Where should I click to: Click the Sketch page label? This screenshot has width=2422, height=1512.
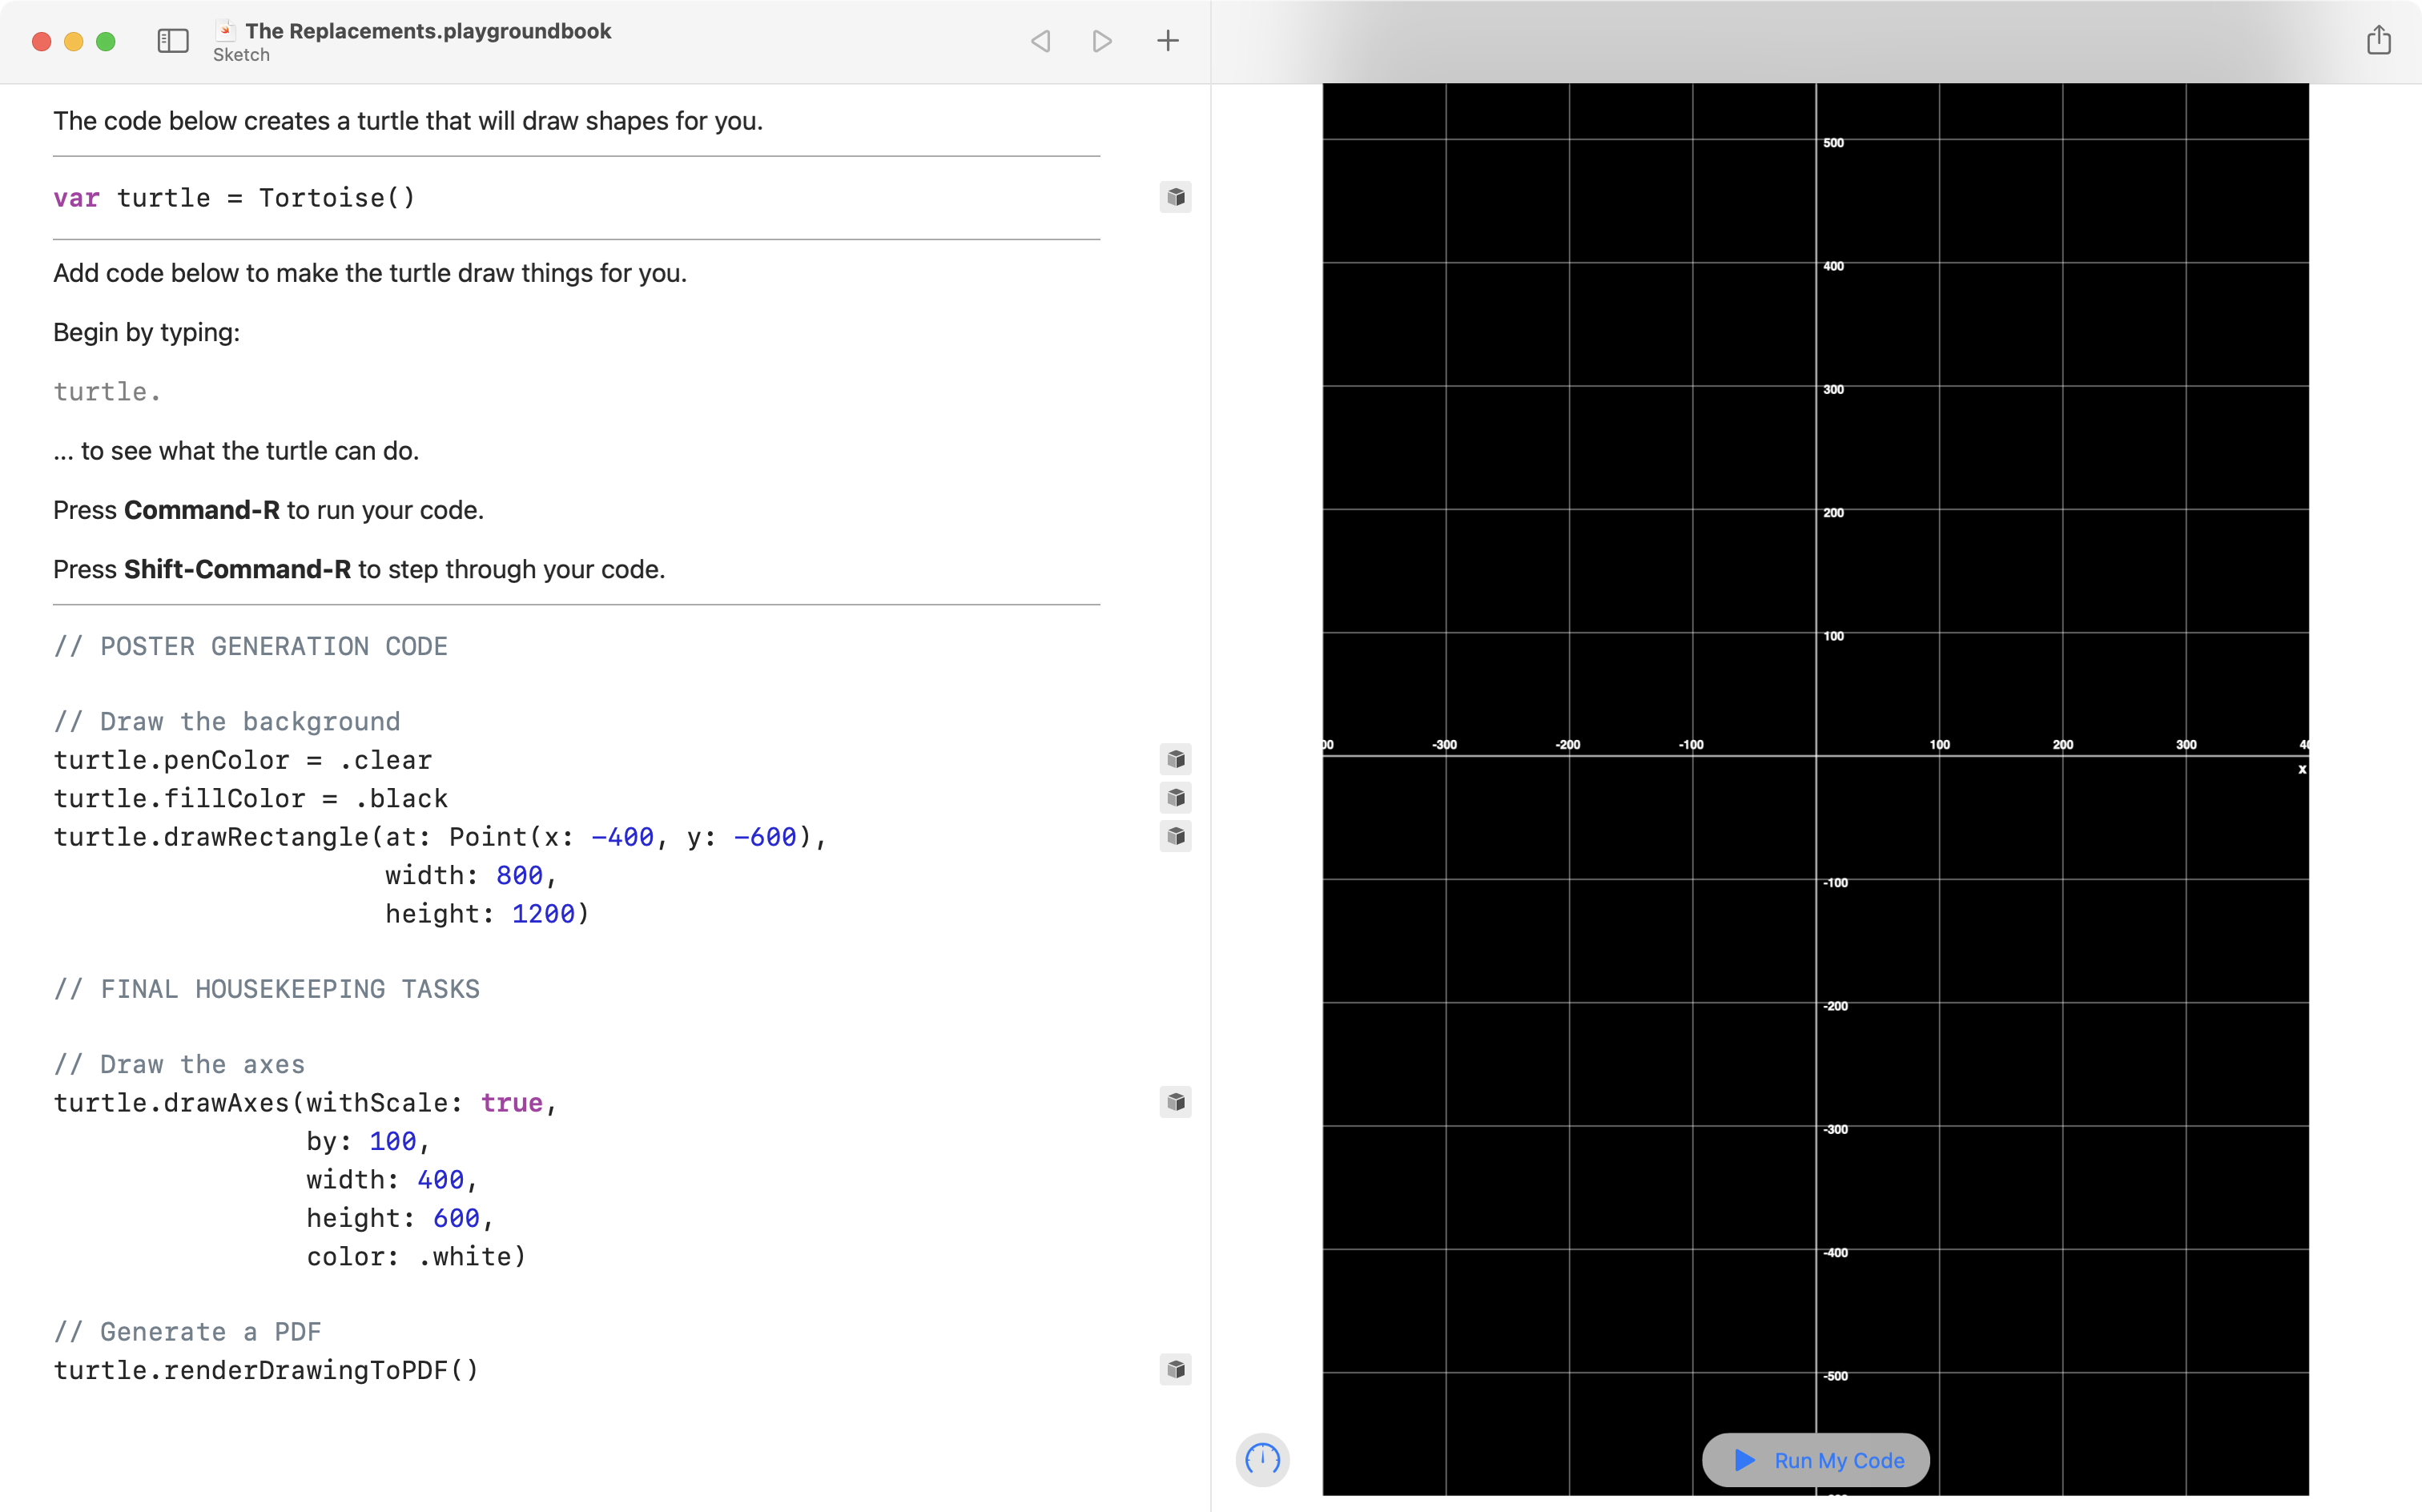(240, 55)
